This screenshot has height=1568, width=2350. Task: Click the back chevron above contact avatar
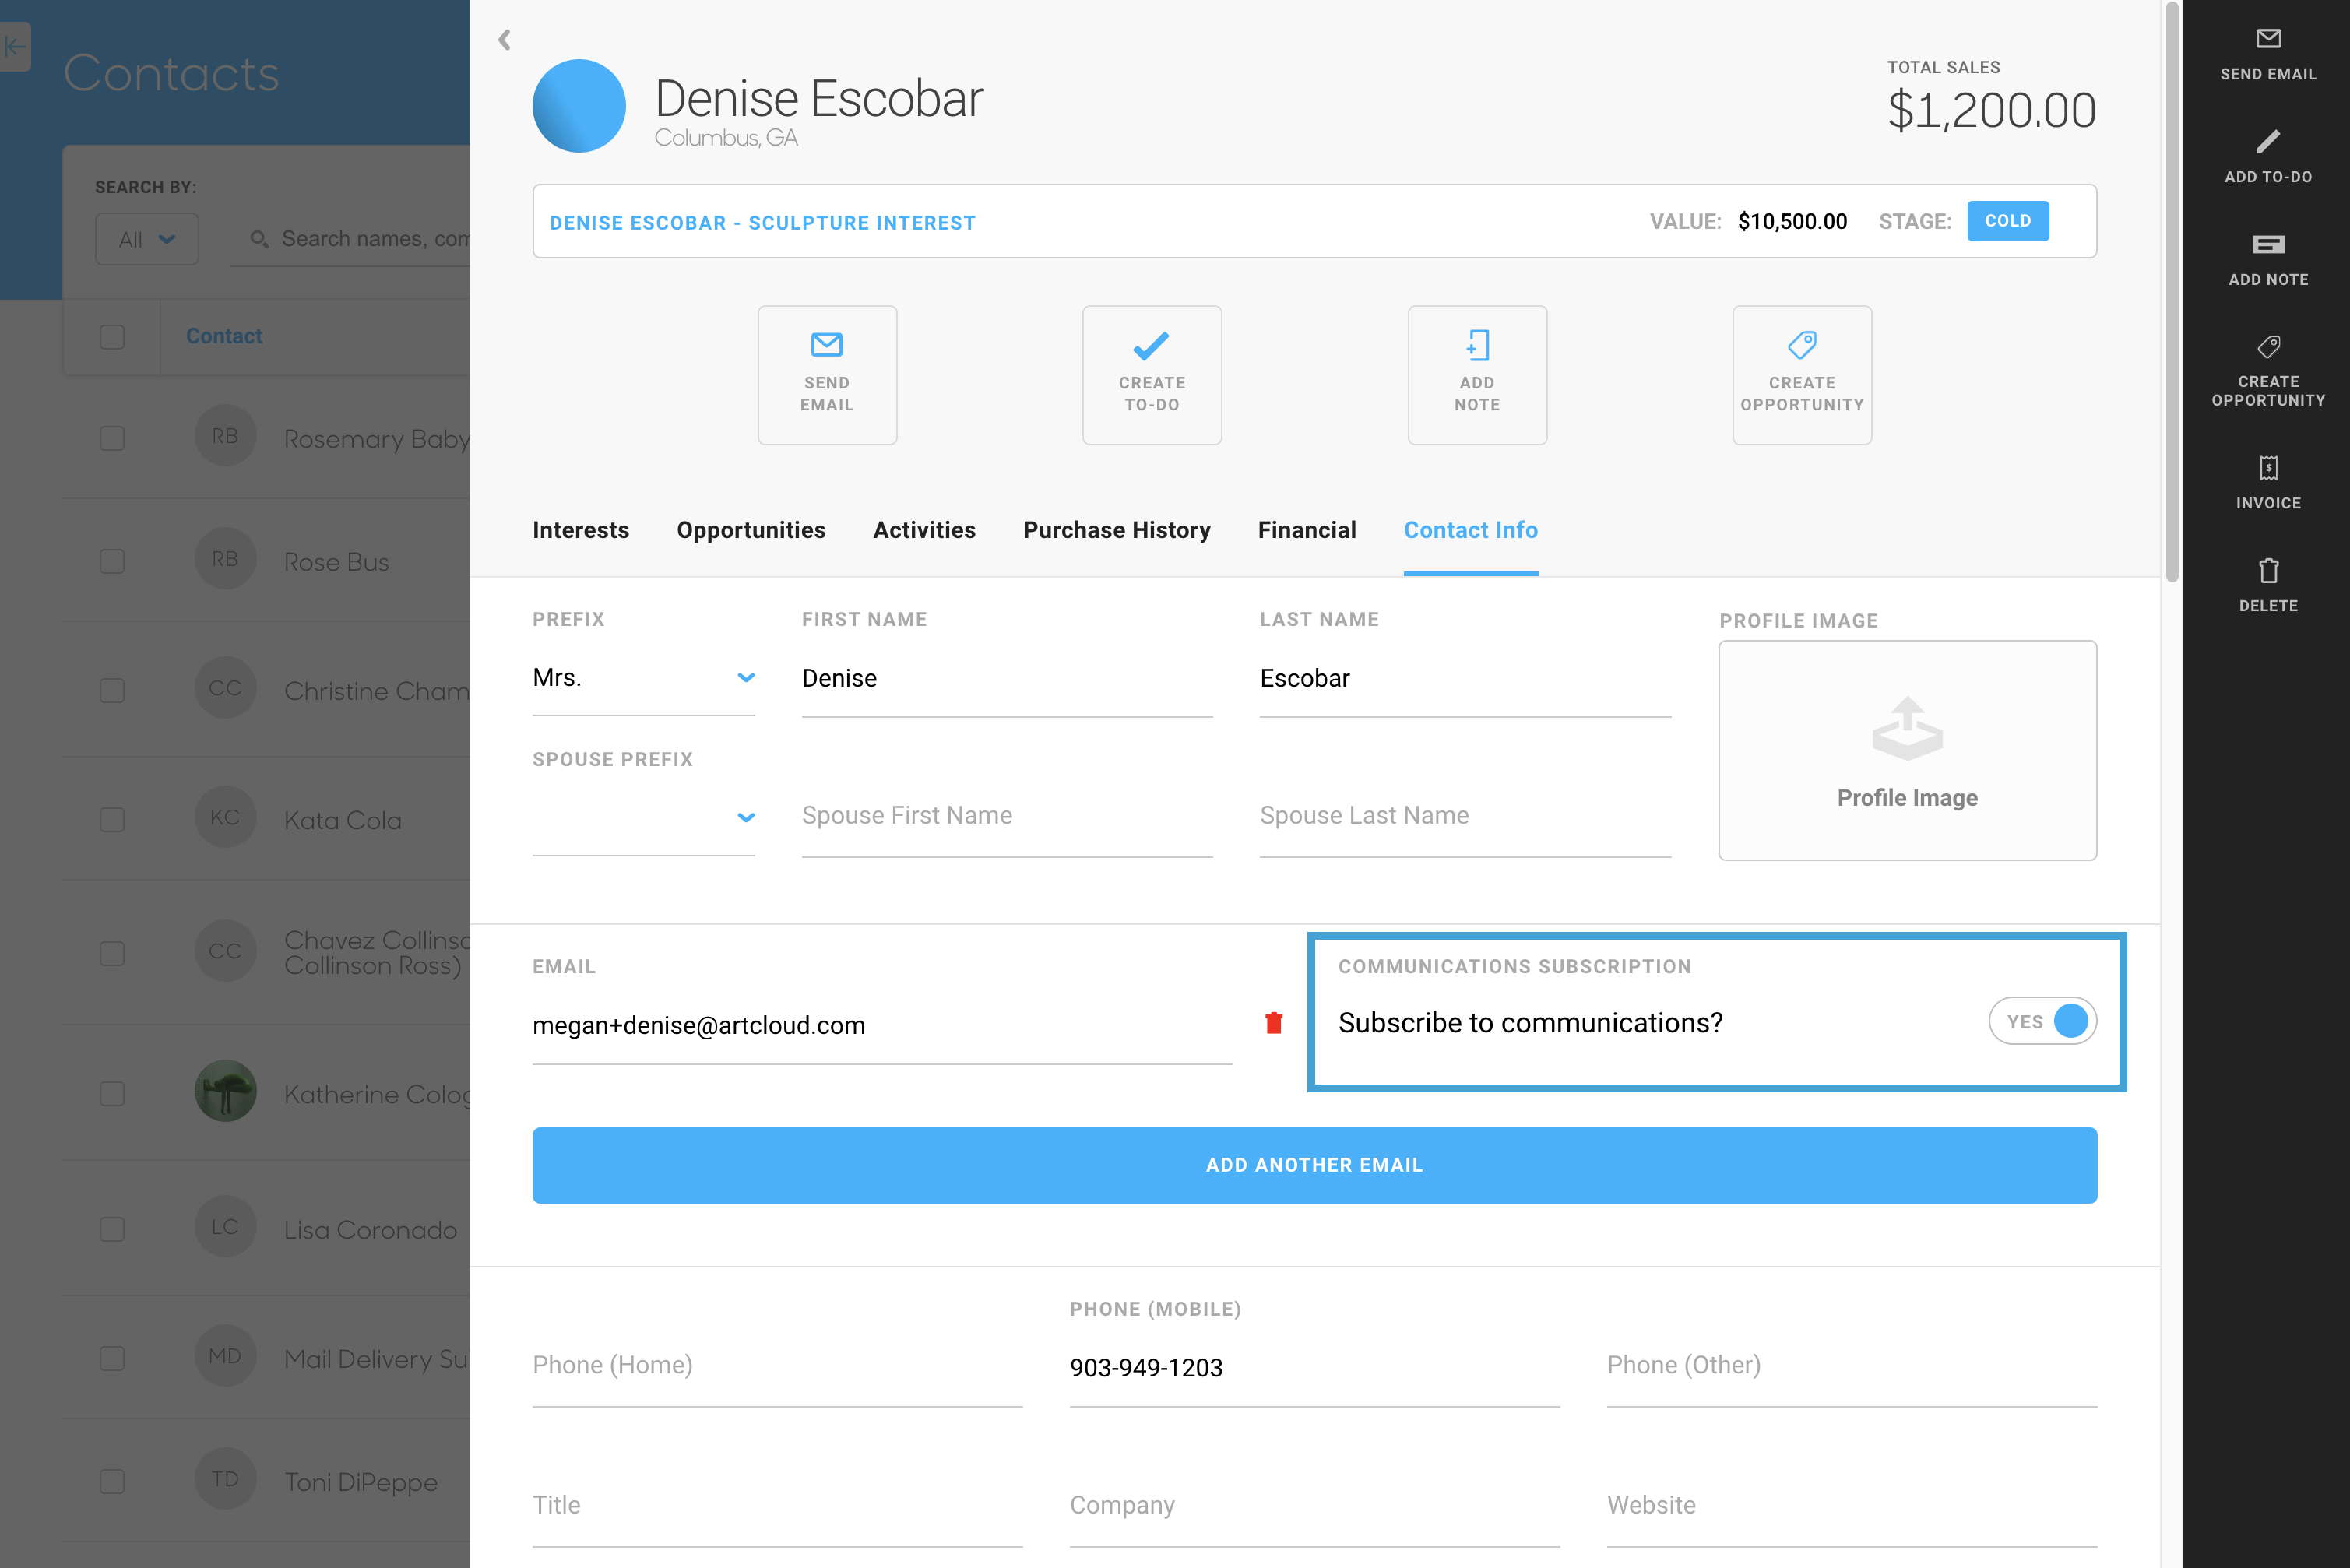click(505, 40)
